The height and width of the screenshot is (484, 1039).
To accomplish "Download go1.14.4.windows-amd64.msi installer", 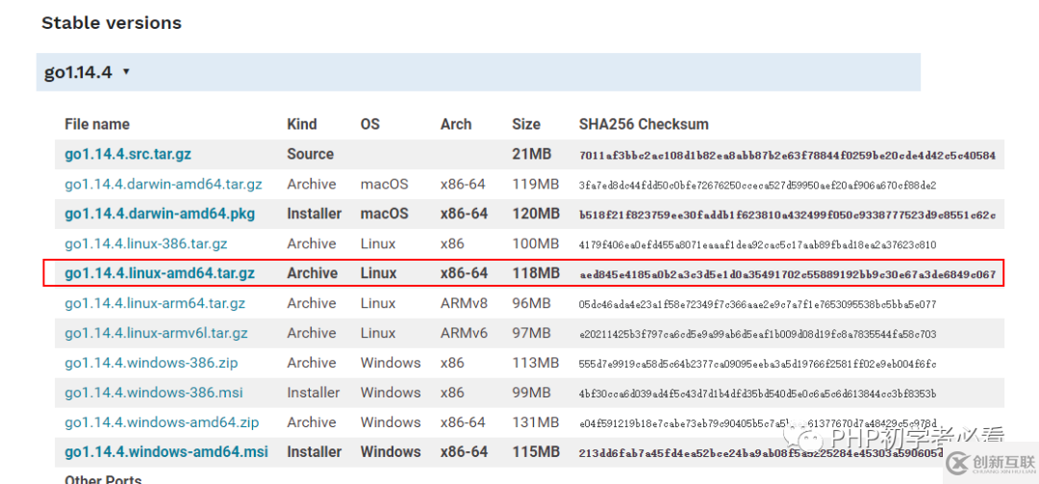I will pyautogui.click(x=166, y=452).
